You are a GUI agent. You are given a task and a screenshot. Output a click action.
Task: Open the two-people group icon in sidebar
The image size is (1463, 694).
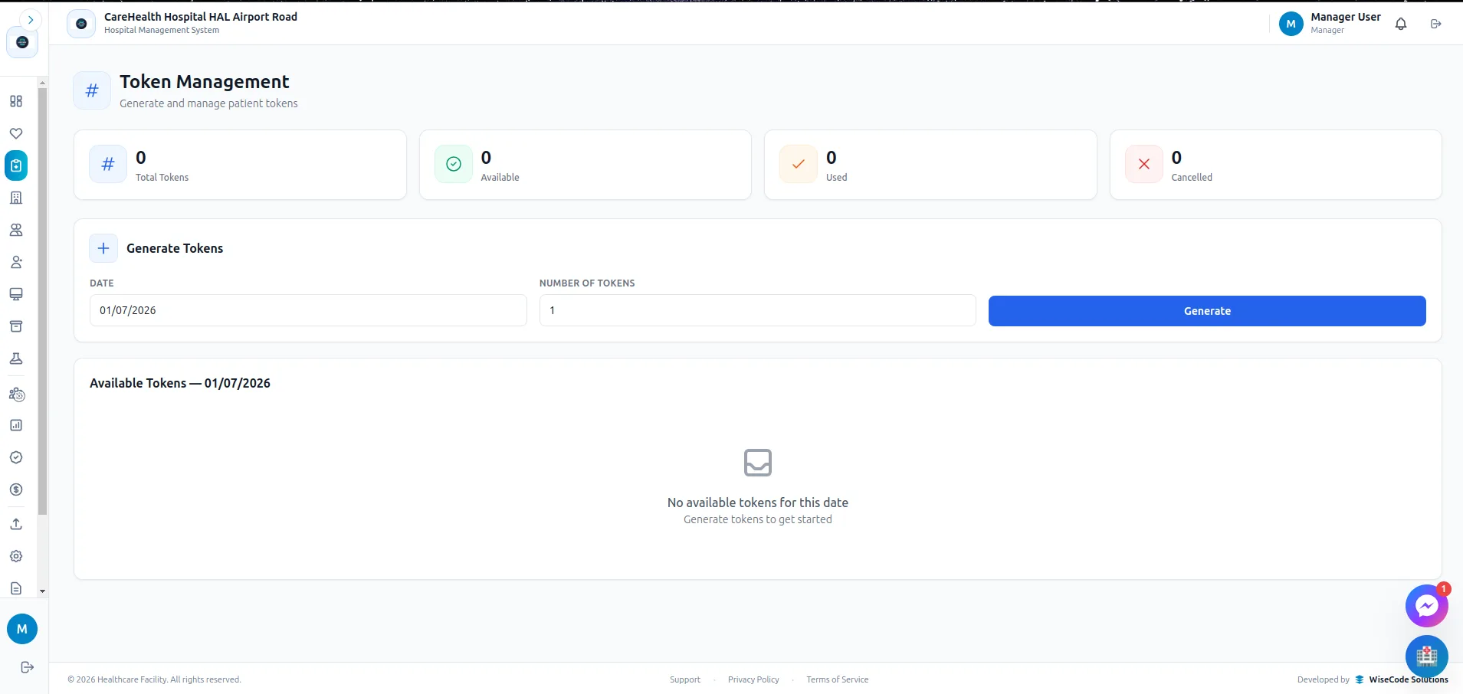point(16,230)
